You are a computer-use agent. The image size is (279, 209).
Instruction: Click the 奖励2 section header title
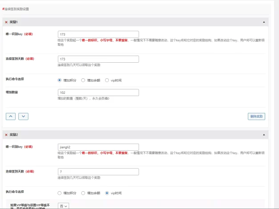coord(14,134)
